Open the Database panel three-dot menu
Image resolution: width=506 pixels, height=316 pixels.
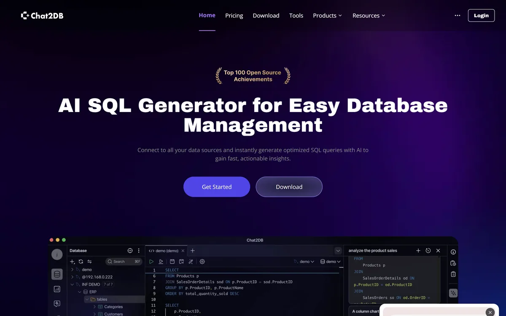(139, 251)
